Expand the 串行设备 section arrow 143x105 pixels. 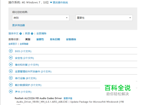tap(11, 78)
